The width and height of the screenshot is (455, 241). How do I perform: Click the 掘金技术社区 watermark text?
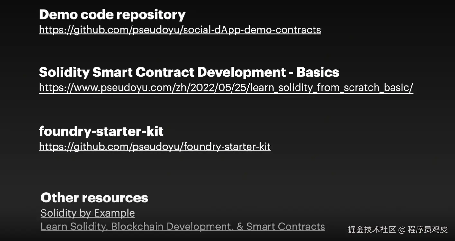[372, 229]
